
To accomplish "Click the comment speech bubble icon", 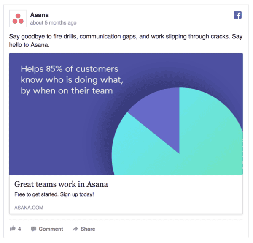I will coord(34,229).
